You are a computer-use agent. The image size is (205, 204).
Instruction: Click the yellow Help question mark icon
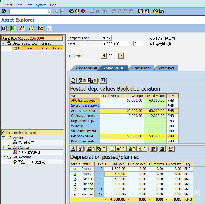coord(155,11)
